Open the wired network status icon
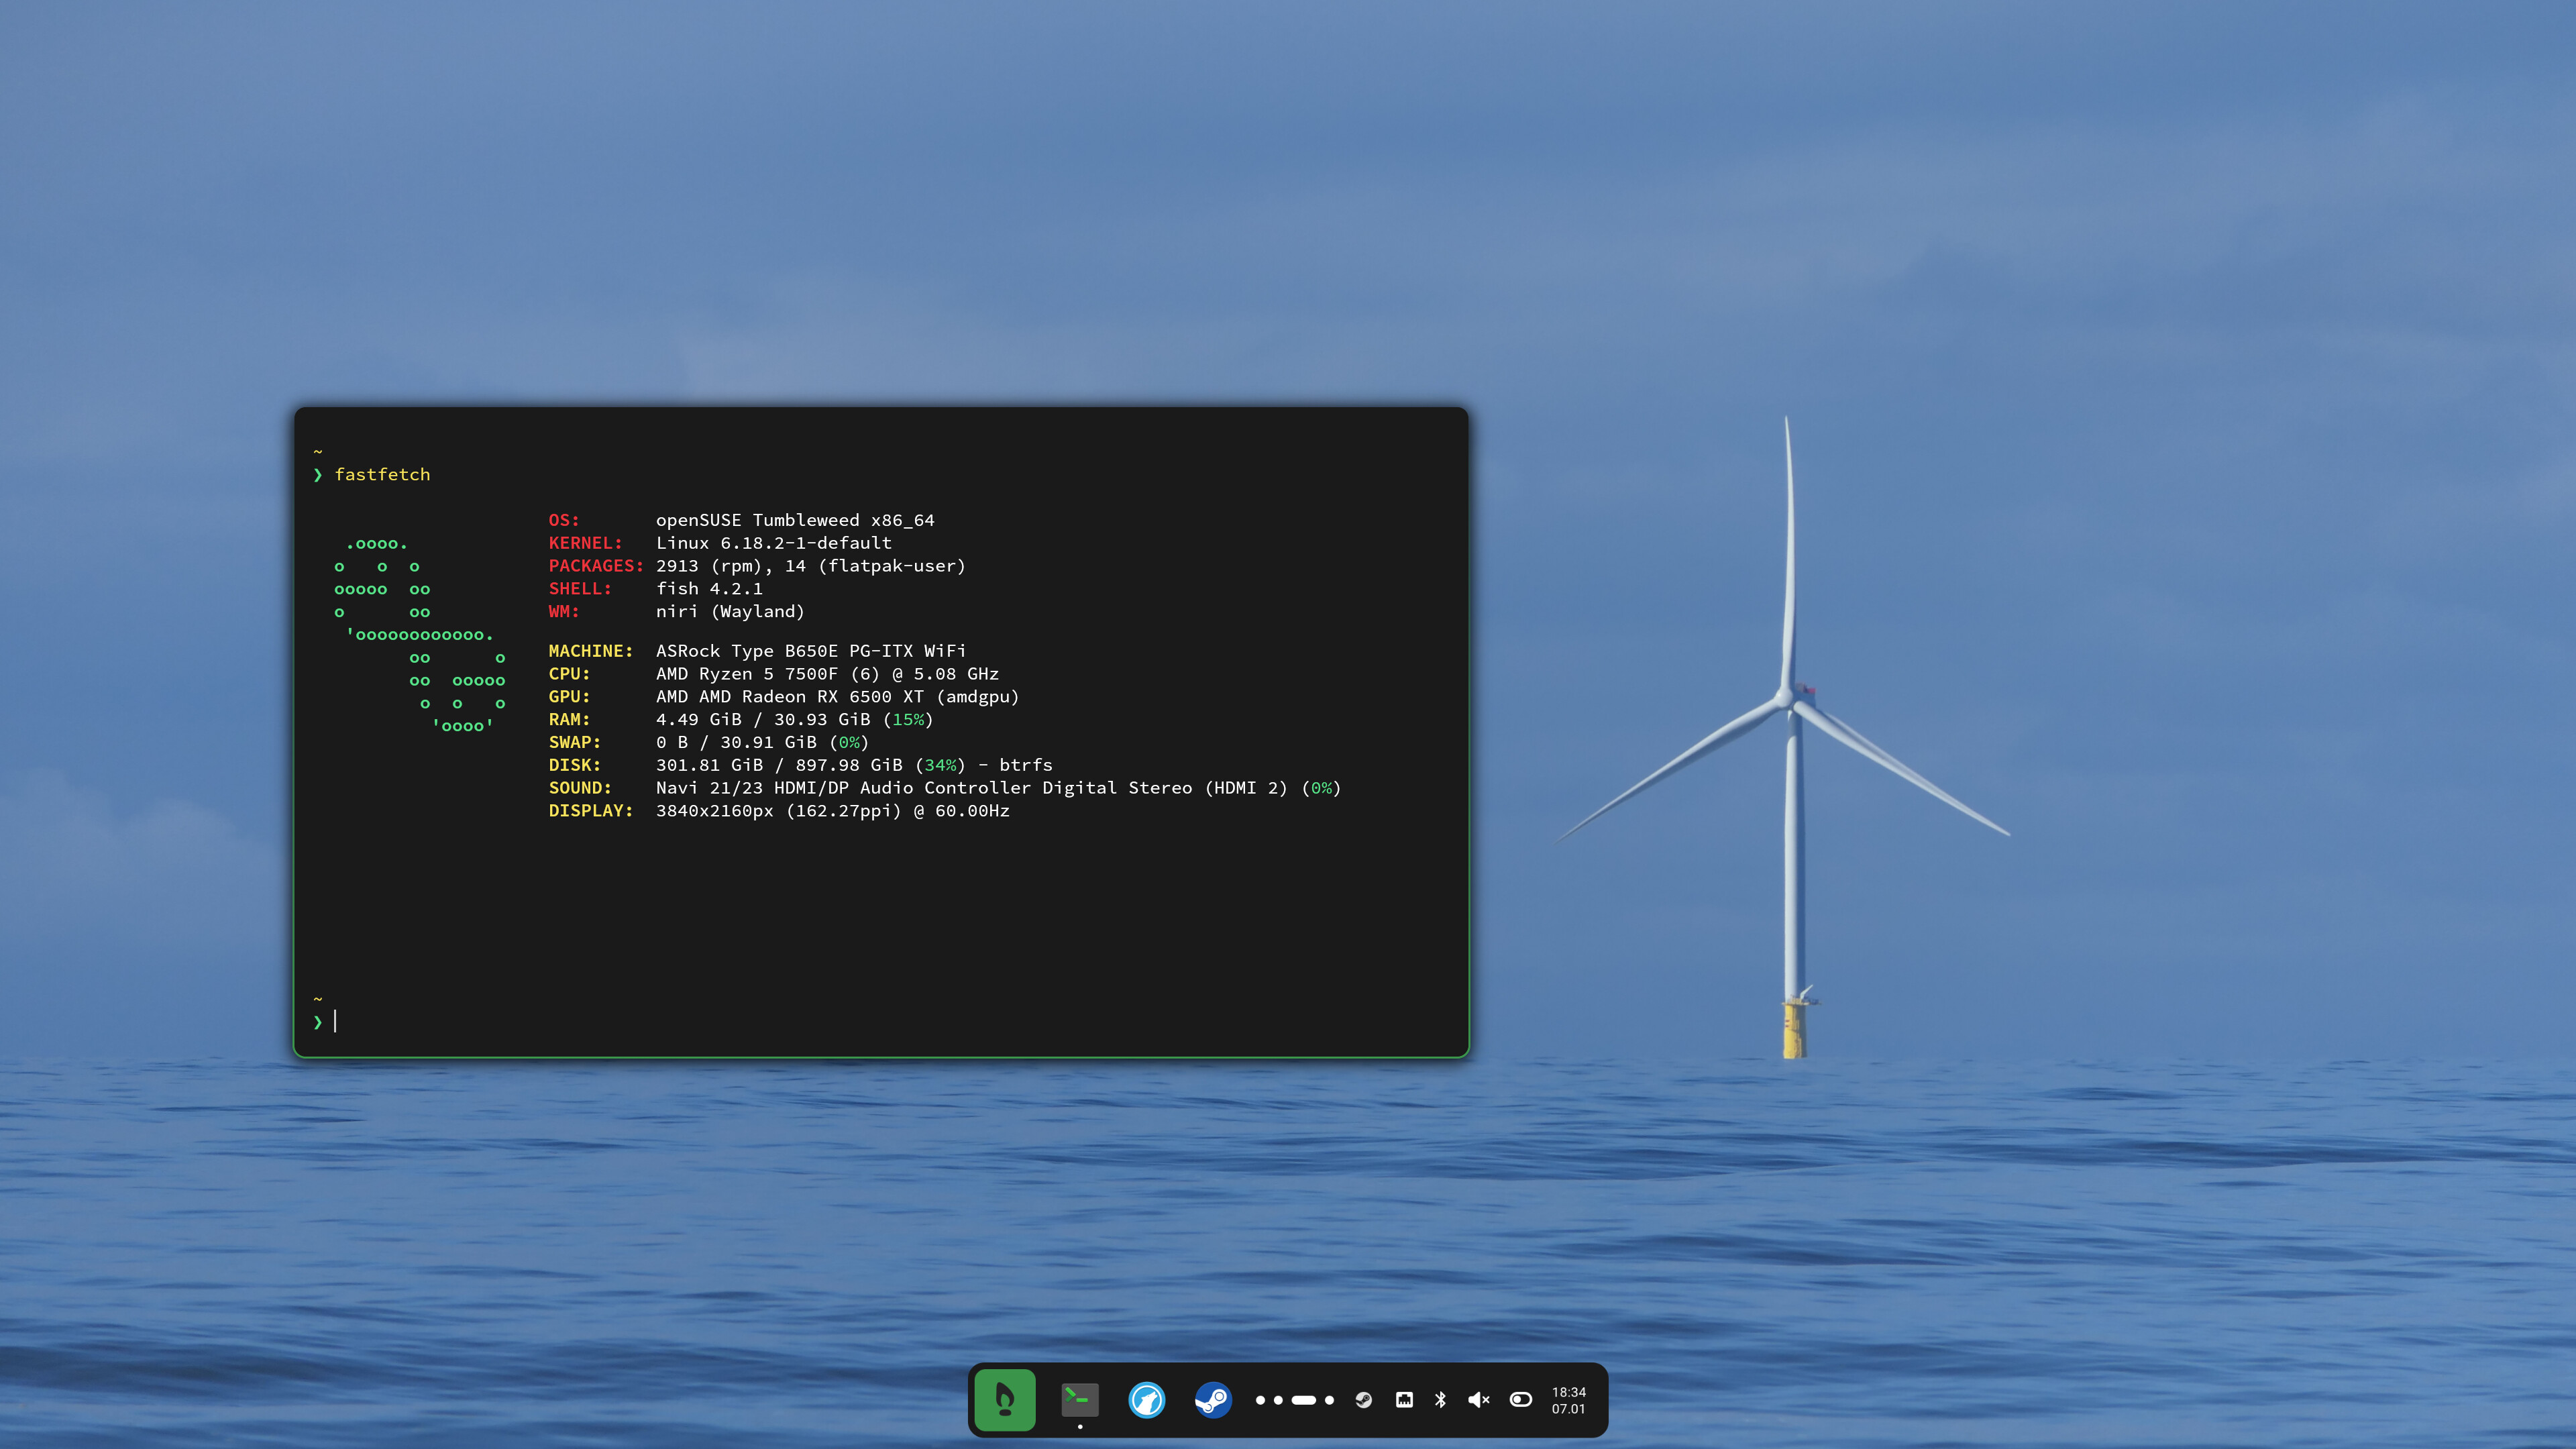 (1404, 1400)
